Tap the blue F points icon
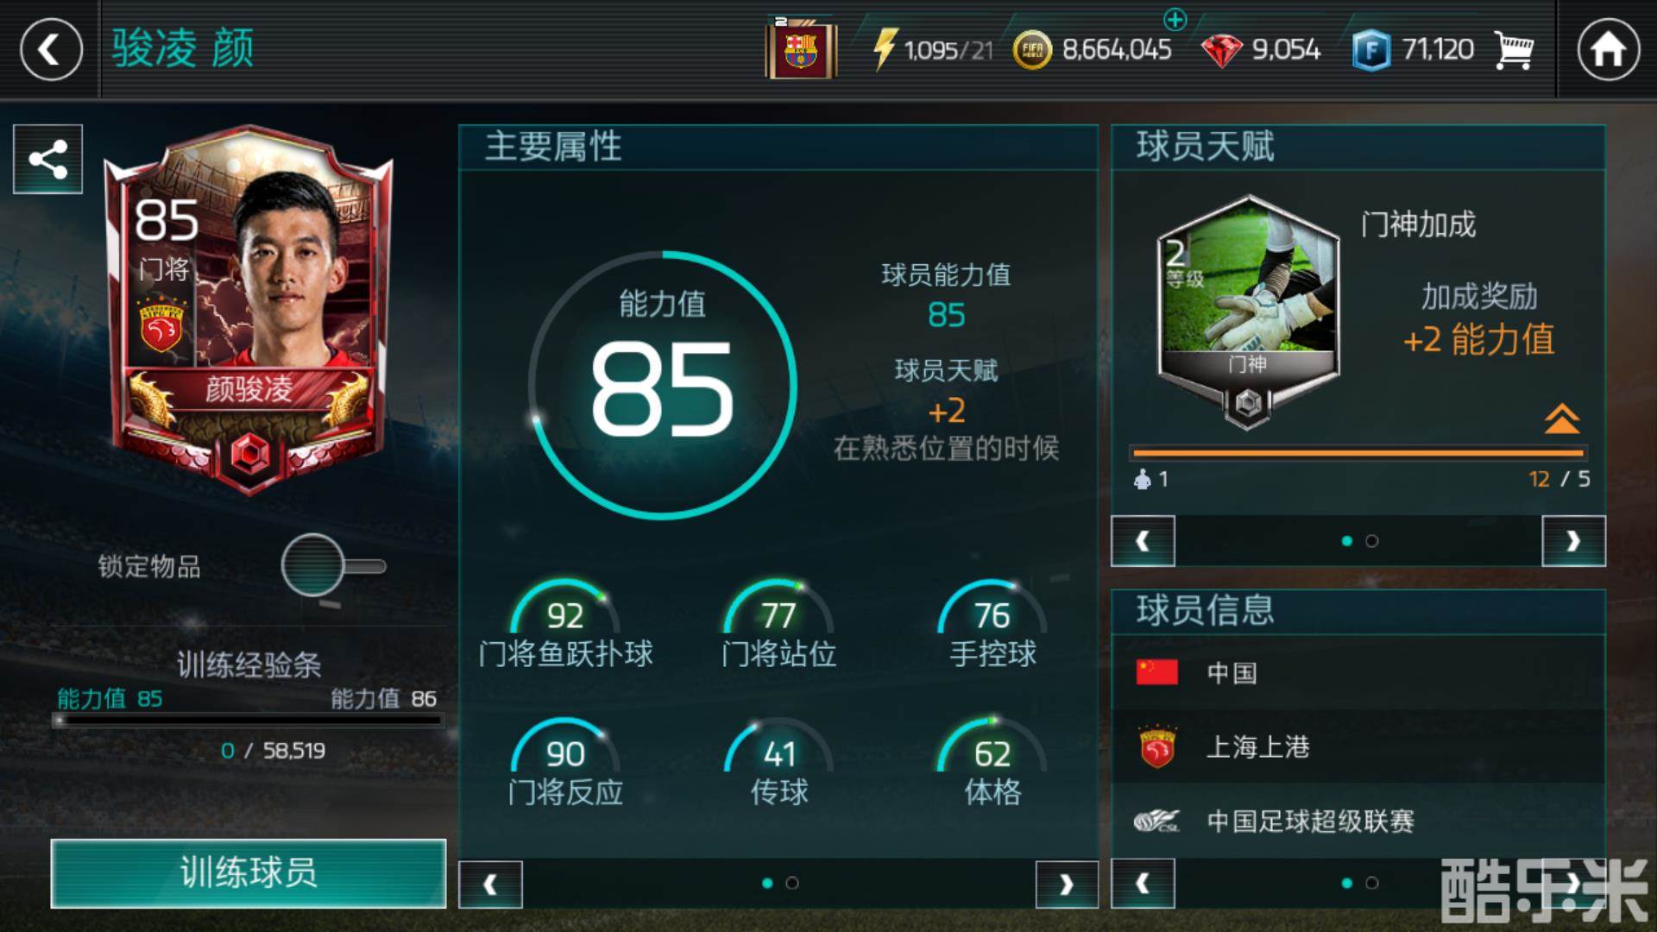The image size is (1657, 932). 1371,50
